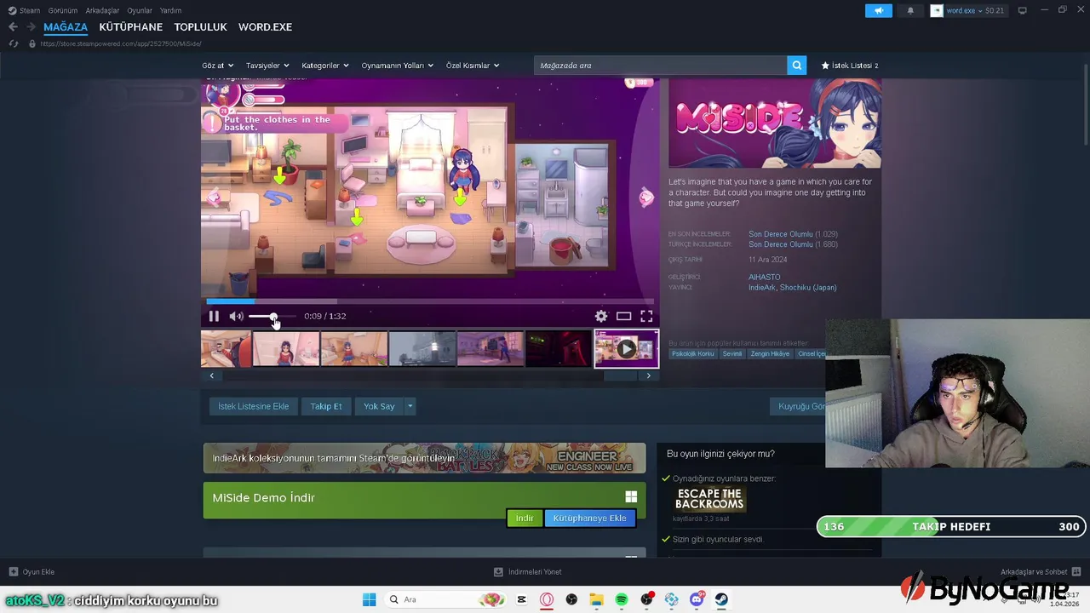
Task: Open Steam notifications bell
Action: [x=910, y=11]
